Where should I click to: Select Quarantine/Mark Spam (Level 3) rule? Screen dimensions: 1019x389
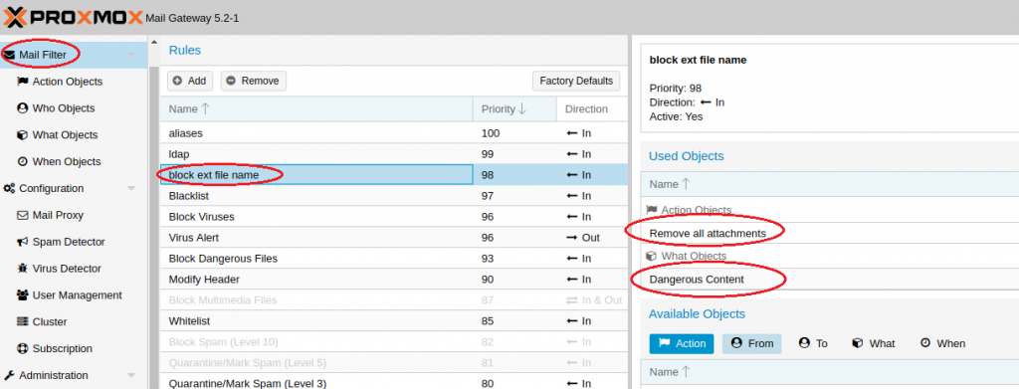pos(394,382)
